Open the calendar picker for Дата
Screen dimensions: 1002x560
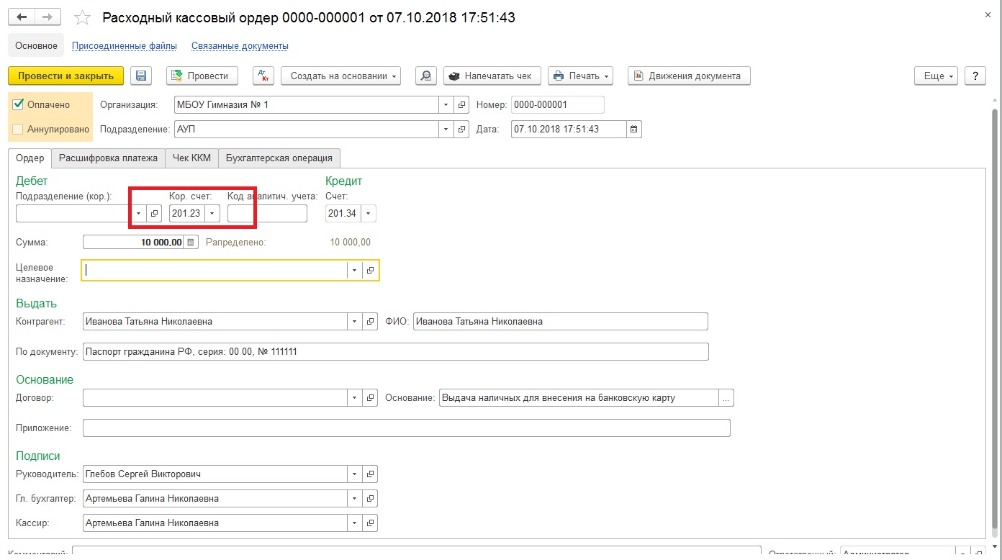click(x=634, y=130)
